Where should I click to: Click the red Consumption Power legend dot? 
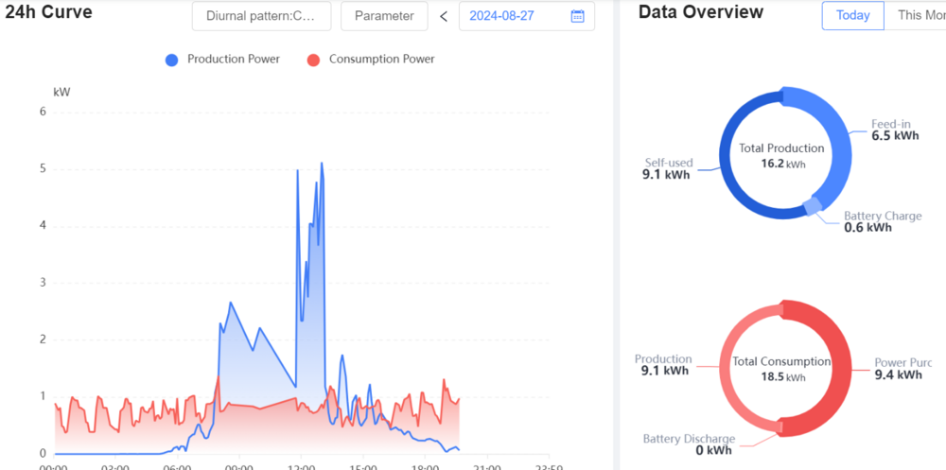313,60
